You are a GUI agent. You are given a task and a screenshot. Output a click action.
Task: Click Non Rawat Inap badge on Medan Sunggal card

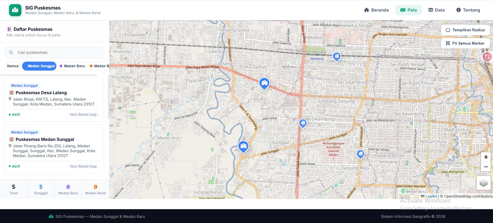(x=83, y=166)
